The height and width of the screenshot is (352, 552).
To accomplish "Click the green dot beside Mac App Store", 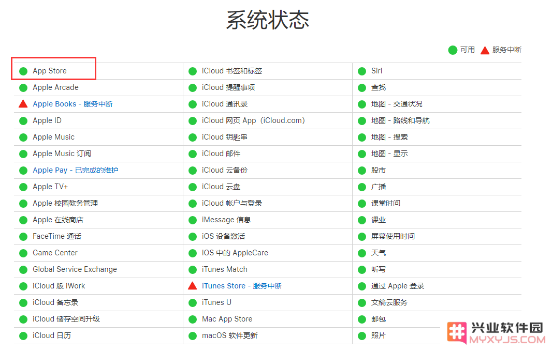I will tap(193, 319).
